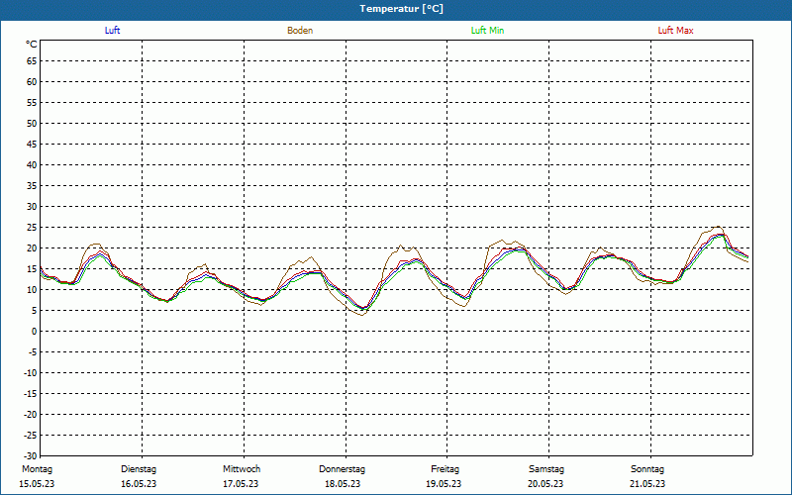Click the 15.05.23 date label
792x495 pixels.
tap(37, 484)
